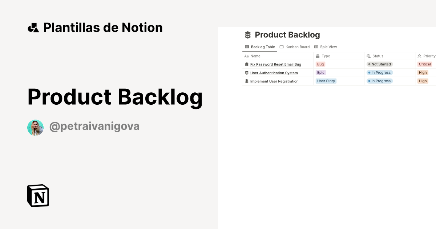Open the Type column header menu
This screenshot has height=229, width=436.
[323, 56]
